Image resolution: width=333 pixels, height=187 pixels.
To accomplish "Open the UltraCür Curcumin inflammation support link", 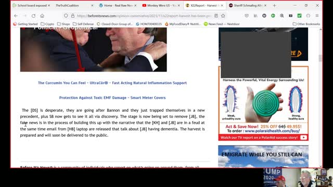I will 112,83.
